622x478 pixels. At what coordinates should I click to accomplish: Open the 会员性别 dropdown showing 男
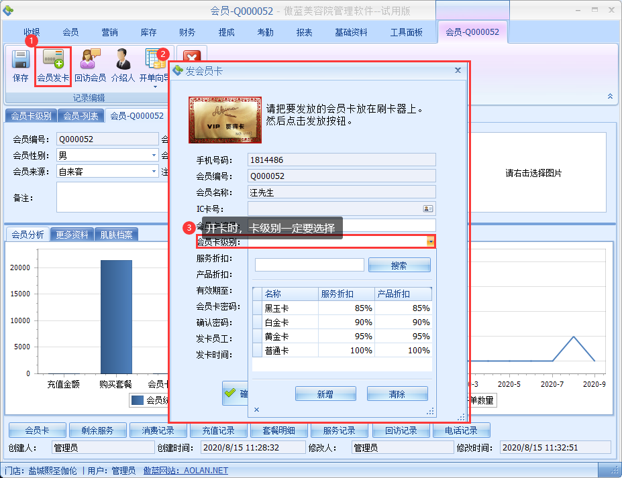[x=154, y=156]
